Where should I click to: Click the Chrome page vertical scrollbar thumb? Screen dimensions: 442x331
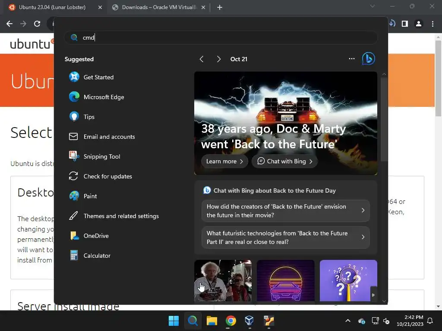coord(438,78)
